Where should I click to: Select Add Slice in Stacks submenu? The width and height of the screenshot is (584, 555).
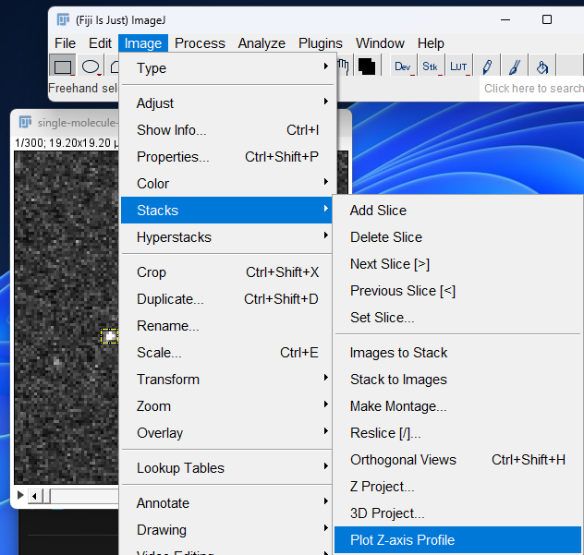click(x=457, y=210)
